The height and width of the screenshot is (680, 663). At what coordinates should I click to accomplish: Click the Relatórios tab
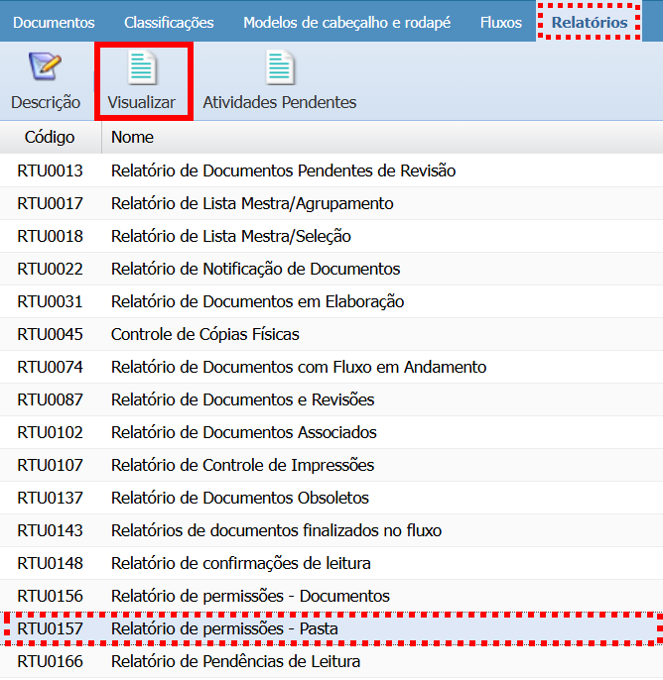[x=590, y=22]
